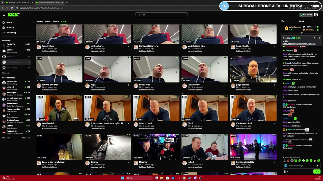Go to Home in left sidebar
This screenshot has height=181, width=323.
pos(9,22)
